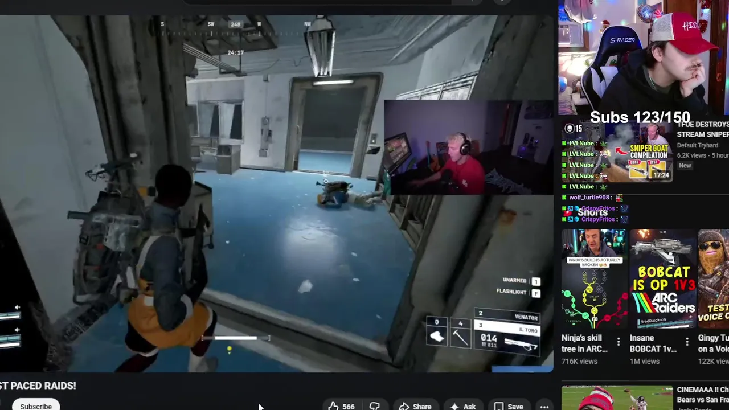Image resolution: width=729 pixels, height=410 pixels.
Task: Save the video to a playlist
Action: point(509,406)
